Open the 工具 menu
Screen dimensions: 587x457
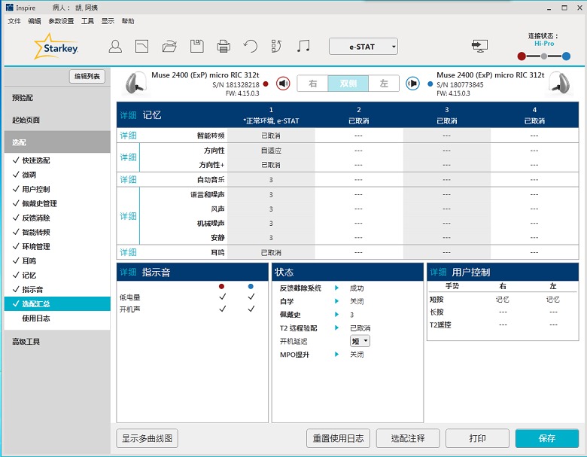(x=88, y=21)
